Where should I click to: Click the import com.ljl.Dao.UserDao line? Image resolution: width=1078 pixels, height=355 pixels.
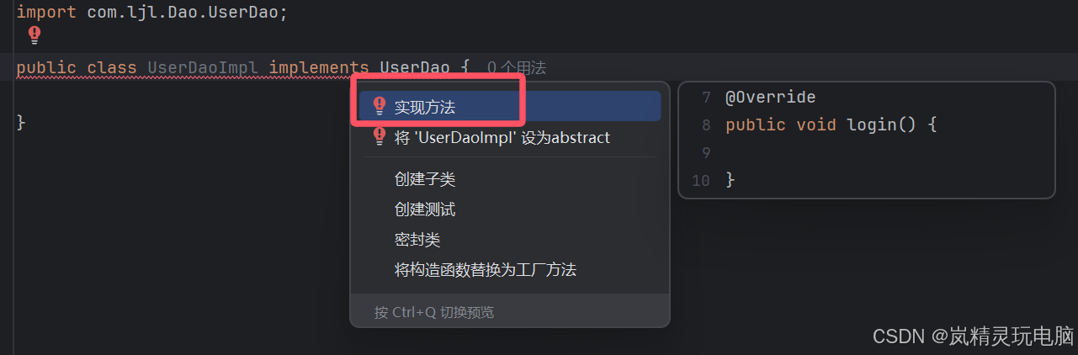[x=152, y=13]
